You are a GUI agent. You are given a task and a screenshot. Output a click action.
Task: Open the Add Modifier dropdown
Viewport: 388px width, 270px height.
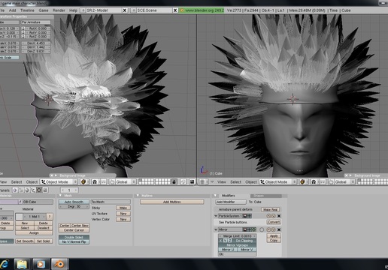[231, 202]
